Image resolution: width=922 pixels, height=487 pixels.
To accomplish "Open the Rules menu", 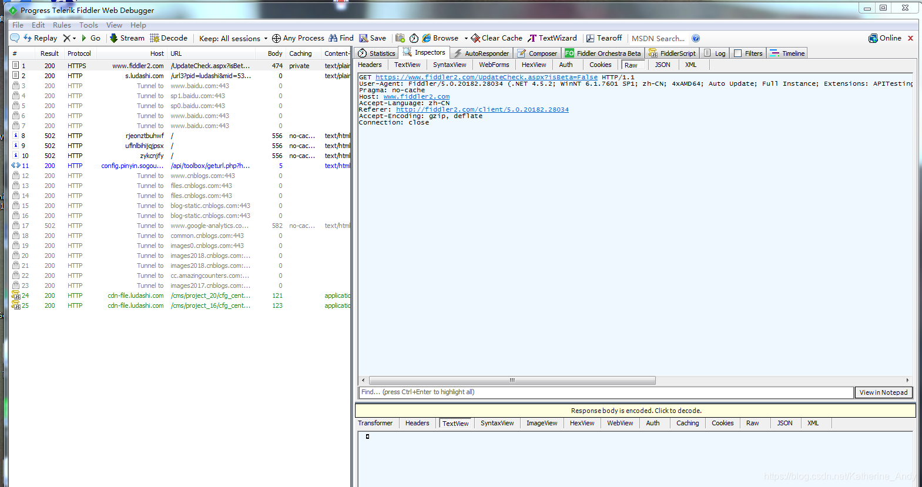I will pyautogui.click(x=62, y=25).
